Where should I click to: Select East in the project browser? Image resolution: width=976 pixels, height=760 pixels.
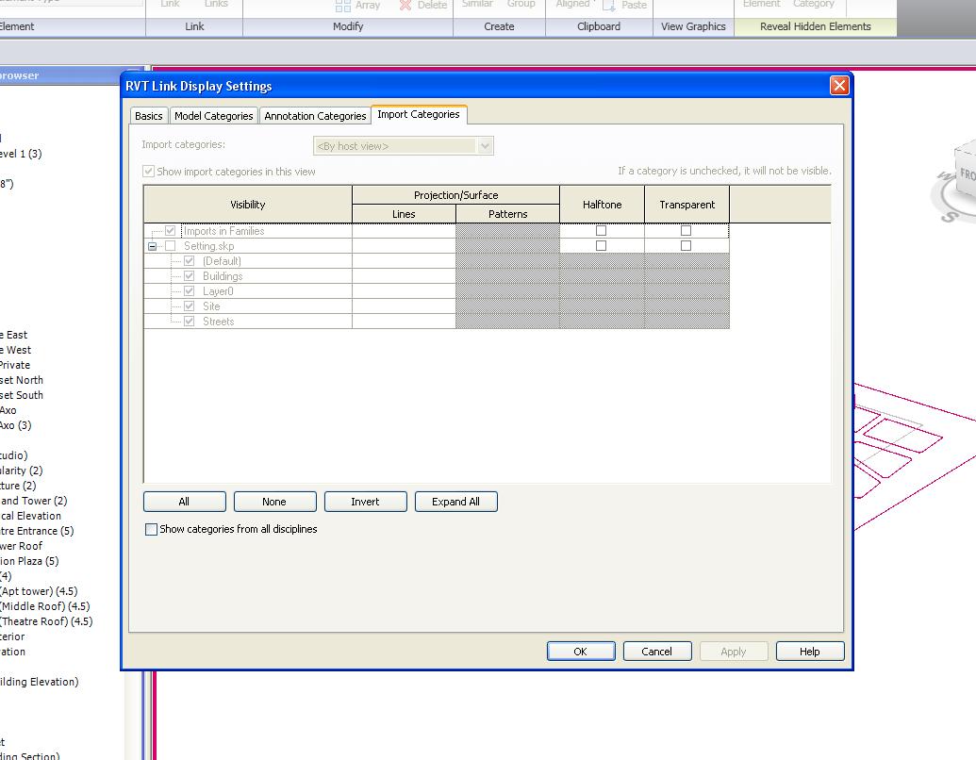pyautogui.click(x=14, y=335)
